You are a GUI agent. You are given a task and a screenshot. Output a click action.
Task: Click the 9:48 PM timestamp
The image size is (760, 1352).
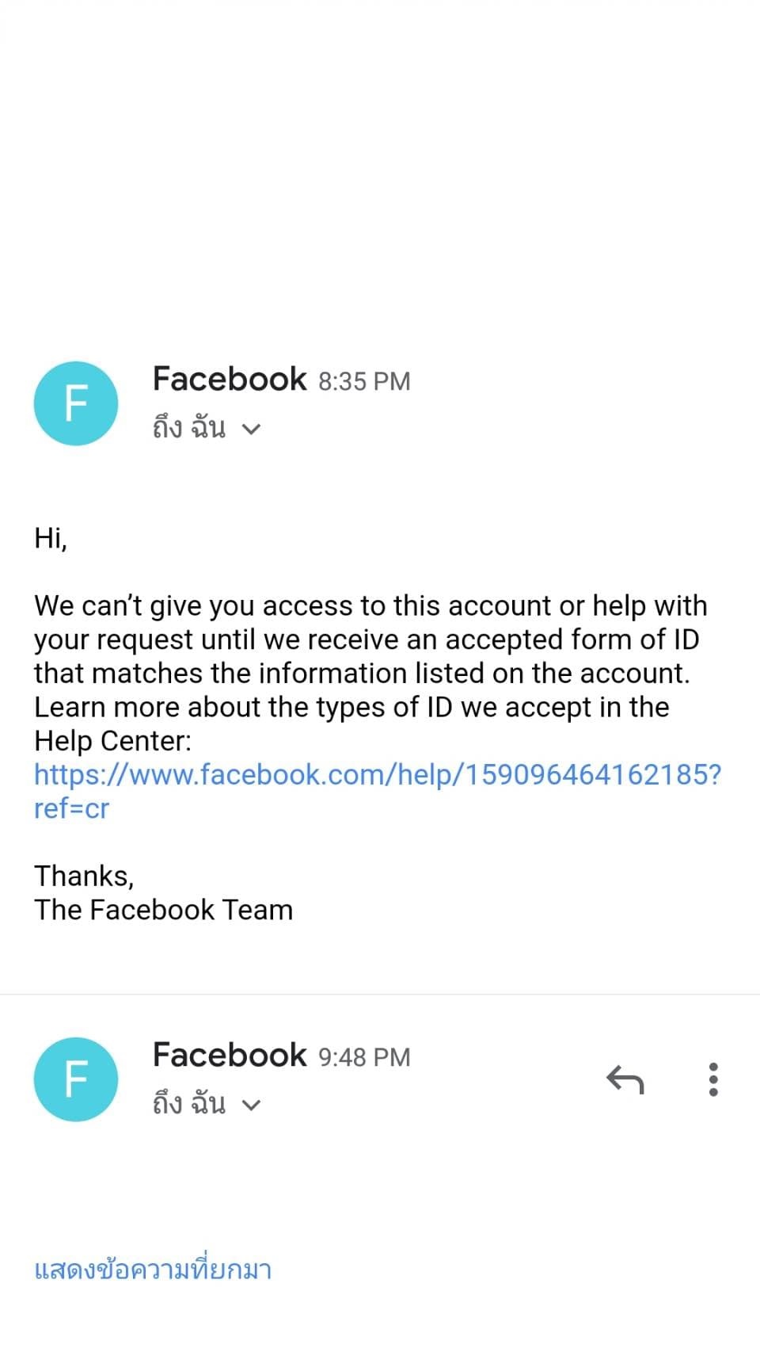coord(364,1057)
